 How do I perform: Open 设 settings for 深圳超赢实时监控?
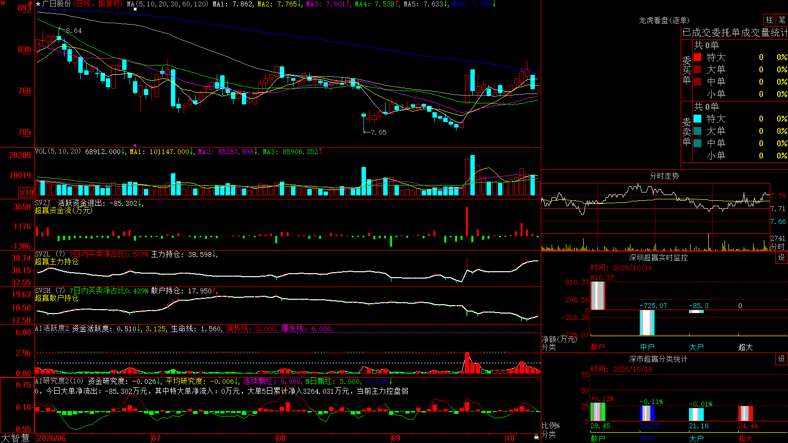(782, 257)
